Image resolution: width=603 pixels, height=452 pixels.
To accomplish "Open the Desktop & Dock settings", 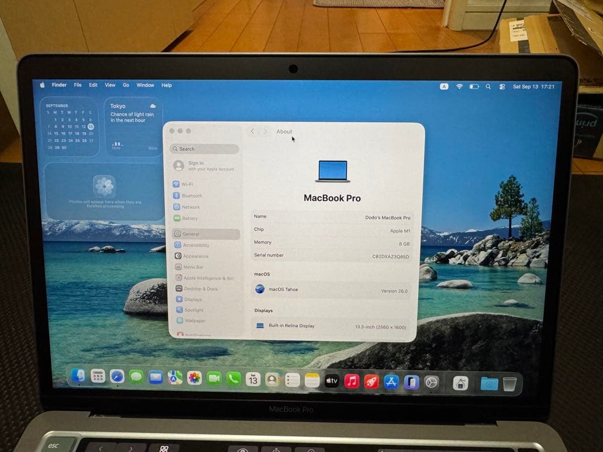I will tap(200, 288).
